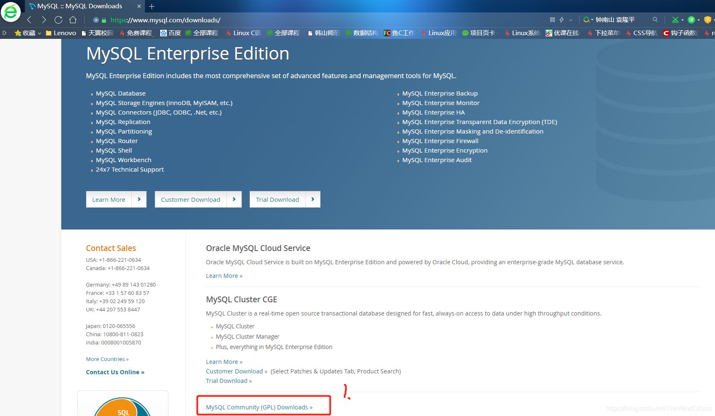Click the Customer Download button
The image size is (715, 416).
pyautogui.click(x=190, y=199)
